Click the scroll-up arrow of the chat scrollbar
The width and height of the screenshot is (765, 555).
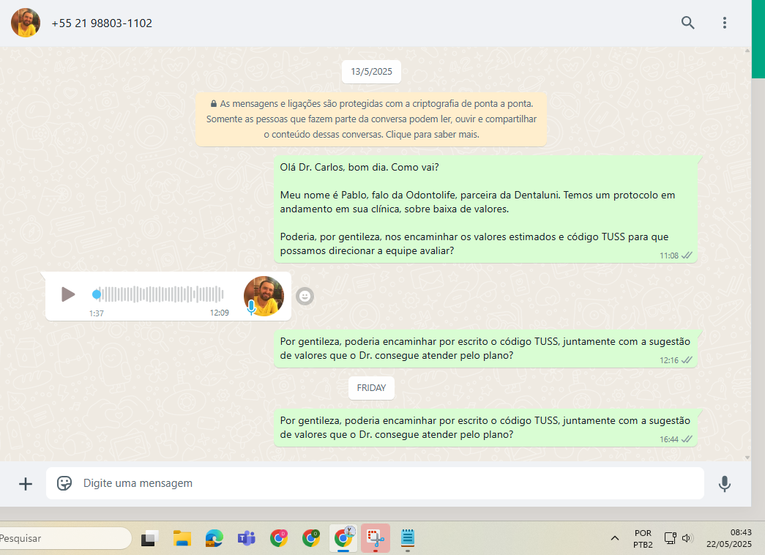pyautogui.click(x=747, y=51)
